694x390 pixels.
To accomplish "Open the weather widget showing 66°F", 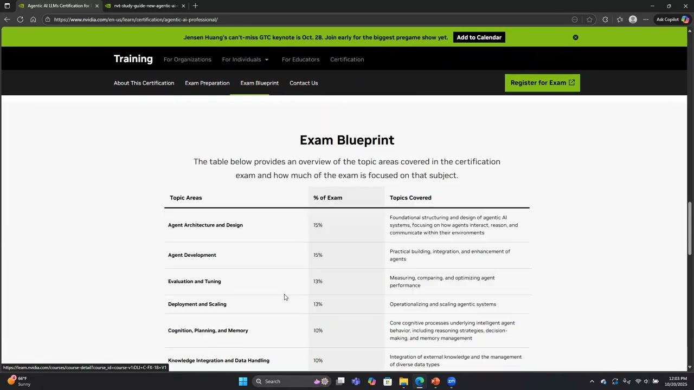I will click(x=18, y=381).
